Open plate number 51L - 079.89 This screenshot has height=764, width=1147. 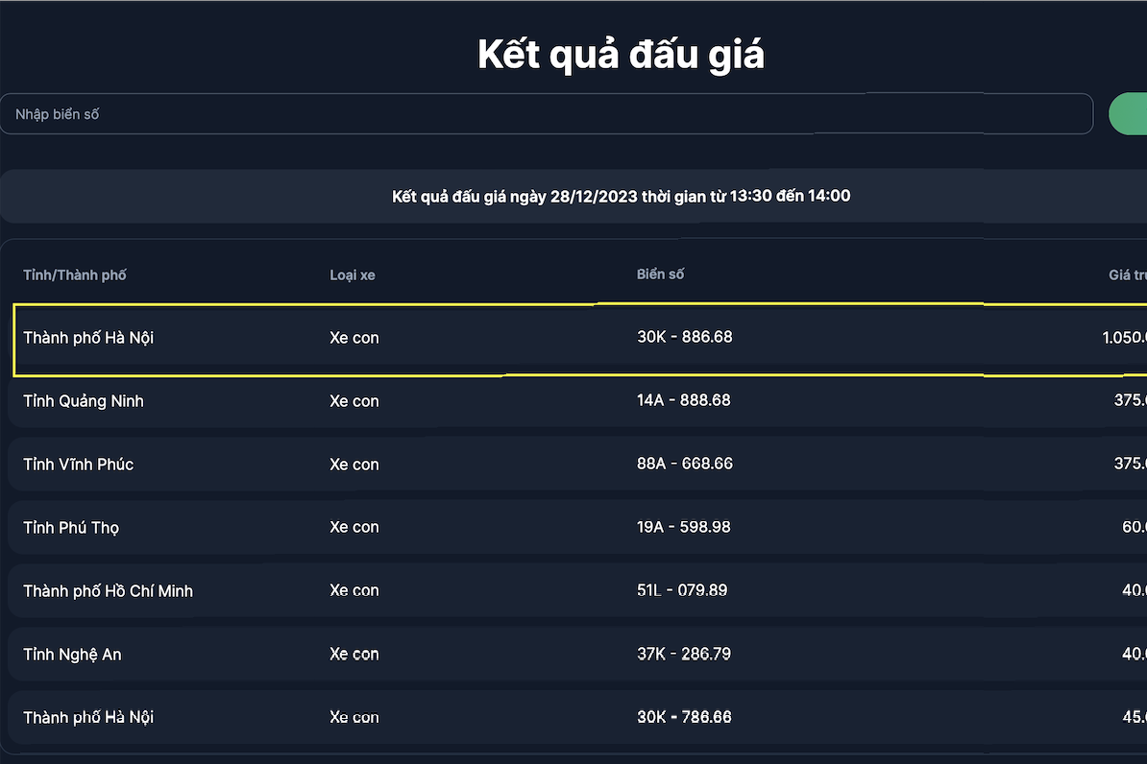[682, 590]
